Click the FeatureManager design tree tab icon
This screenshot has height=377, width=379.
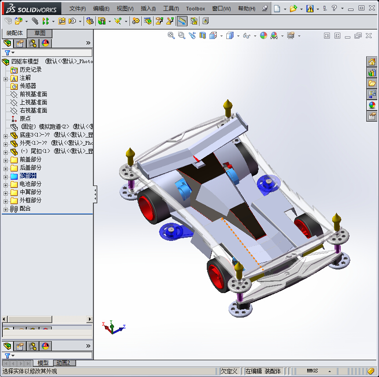(x=7, y=43)
